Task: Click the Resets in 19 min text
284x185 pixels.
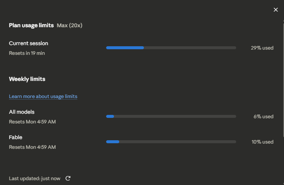Action: coord(27,53)
